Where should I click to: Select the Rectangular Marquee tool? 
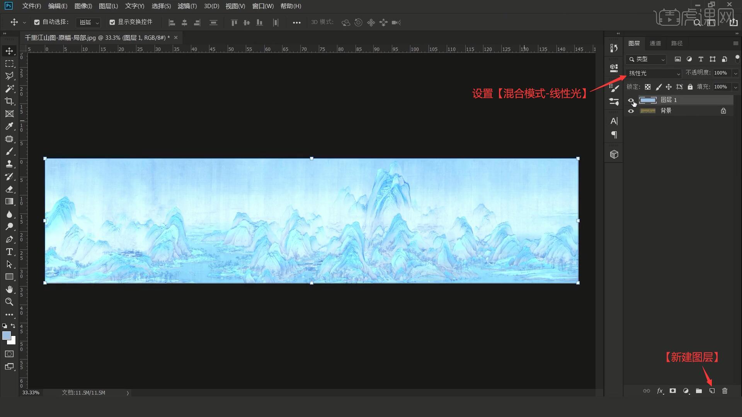pyautogui.click(x=9, y=63)
